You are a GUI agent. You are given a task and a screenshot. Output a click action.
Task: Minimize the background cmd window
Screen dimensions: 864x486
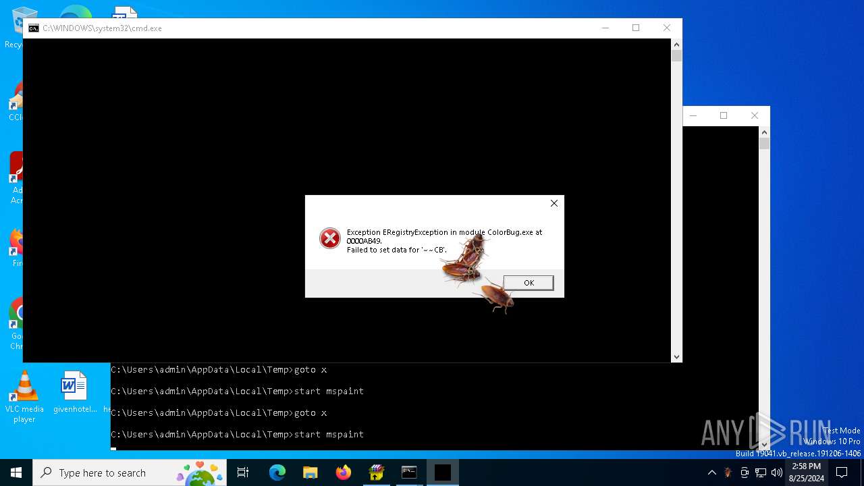693,115
